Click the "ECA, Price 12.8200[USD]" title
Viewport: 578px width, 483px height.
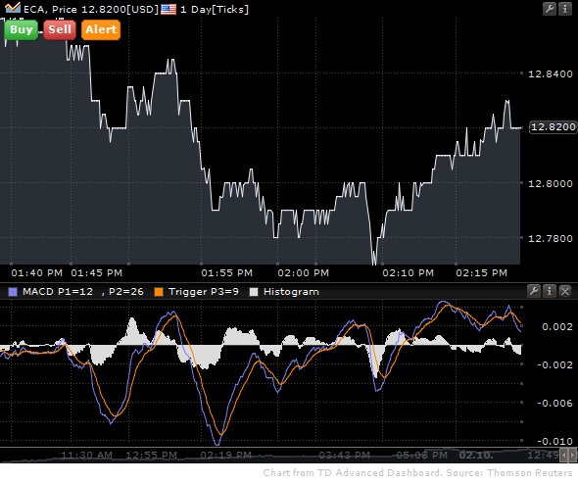pyautogui.click(x=91, y=9)
